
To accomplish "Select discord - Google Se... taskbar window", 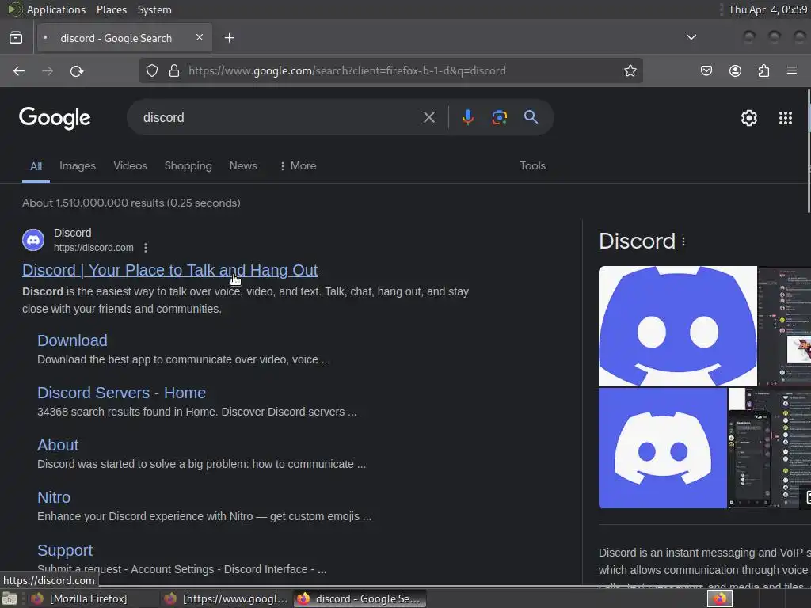I will click(360, 598).
